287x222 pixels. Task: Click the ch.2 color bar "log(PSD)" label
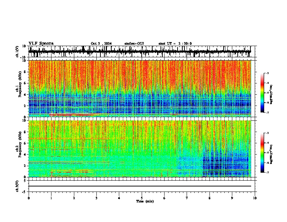click(x=271, y=154)
